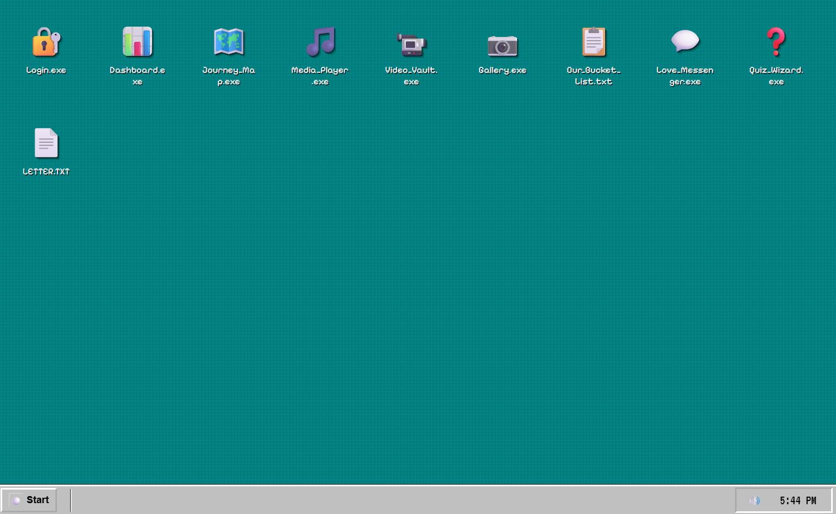
Task: Select the "Our_Bucket_List.txt" text label
Action: [594, 76]
